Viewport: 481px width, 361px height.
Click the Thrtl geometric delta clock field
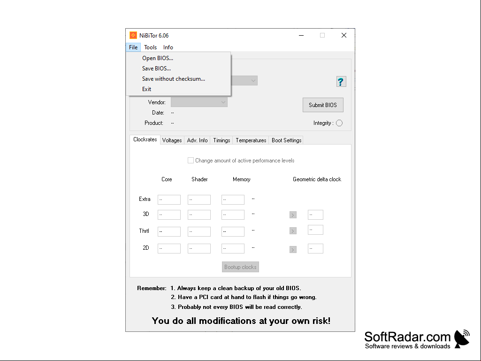(x=315, y=230)
